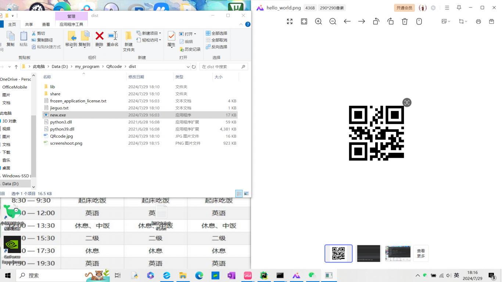Open the image edit dropdown in viewer
The image size is (502, 282).
coord(446,22)
